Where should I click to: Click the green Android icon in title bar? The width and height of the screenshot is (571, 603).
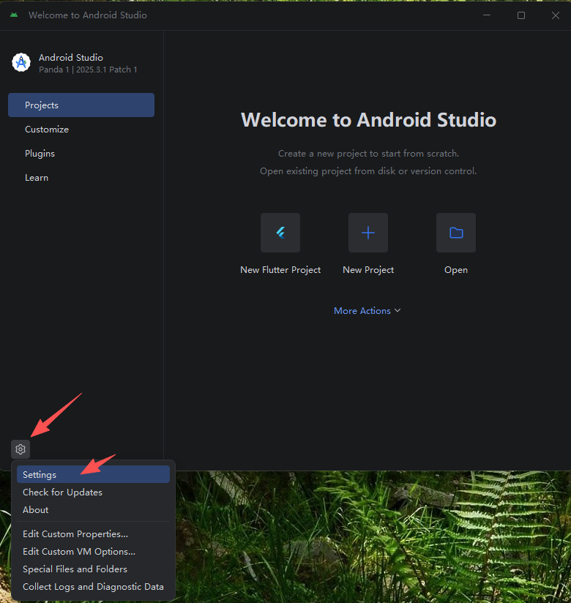(x=14, y=15)
